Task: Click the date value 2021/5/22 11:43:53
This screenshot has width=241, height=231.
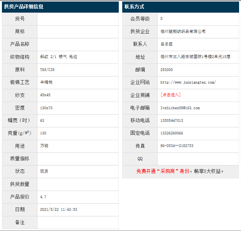Action: 58,209
